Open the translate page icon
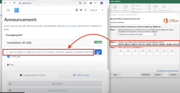Screen dimensions: 180x93 [80, 3]
